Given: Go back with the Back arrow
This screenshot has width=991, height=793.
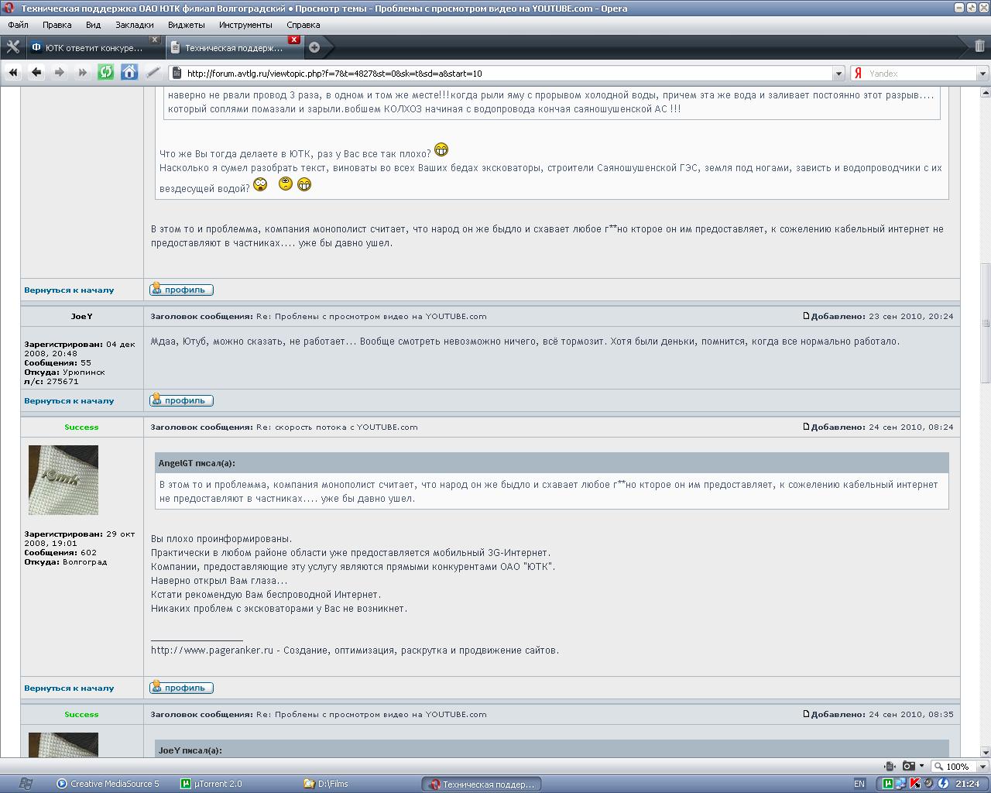Looking at the screenshot, I should pyautogui.click(x=36, y=73).
